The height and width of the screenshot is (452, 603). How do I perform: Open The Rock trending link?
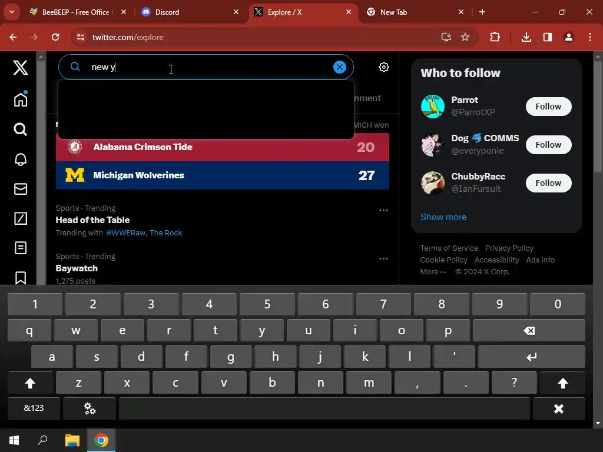coord(165,232)
